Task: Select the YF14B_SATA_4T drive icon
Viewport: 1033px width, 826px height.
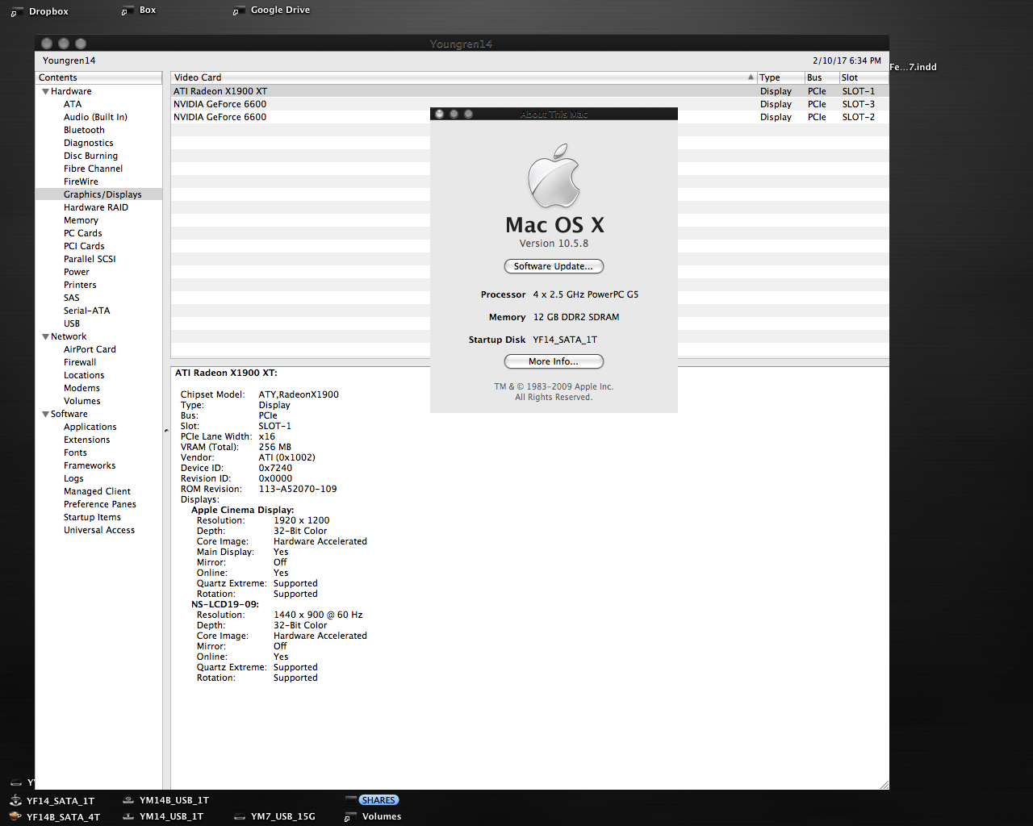Action: (x=15, y=816)
